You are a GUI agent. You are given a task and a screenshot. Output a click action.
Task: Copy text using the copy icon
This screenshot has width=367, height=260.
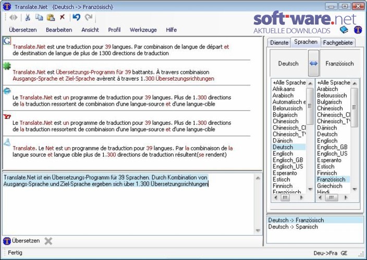(x=39, y=18)
